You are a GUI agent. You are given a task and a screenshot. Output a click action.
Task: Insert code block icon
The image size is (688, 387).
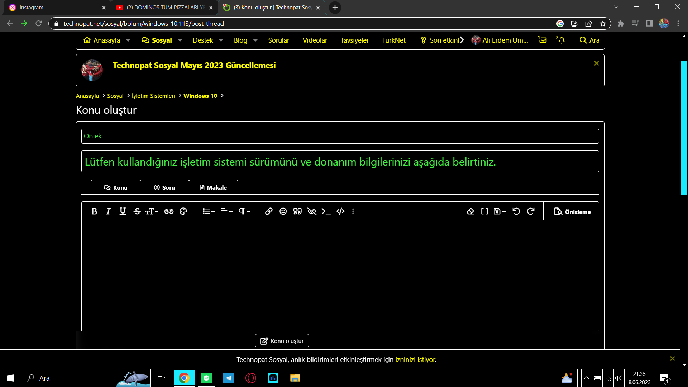coord(340,211)
